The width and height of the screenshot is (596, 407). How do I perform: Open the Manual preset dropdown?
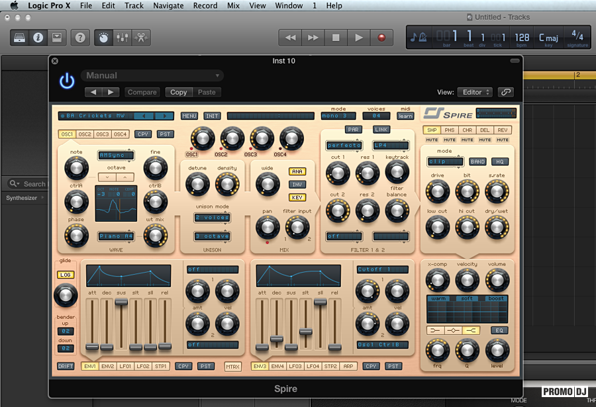(x=152, y=75)
